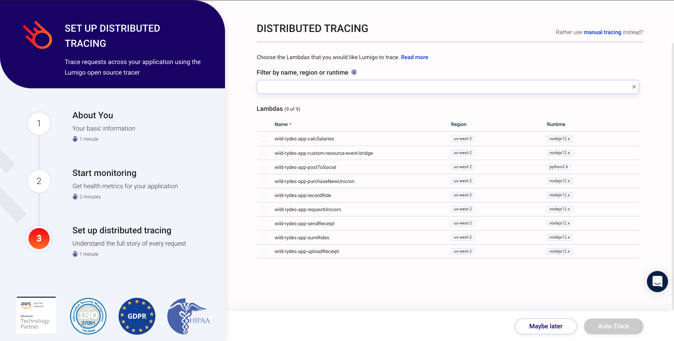674x341 pixels.
Task: Click the HIPAA compliance badge
Action: (188, 316)
